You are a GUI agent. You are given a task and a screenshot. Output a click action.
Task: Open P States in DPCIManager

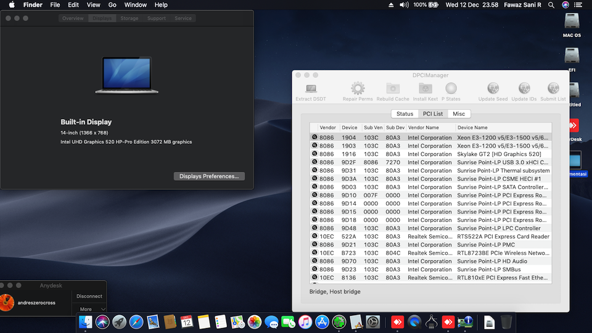(451, 89)
